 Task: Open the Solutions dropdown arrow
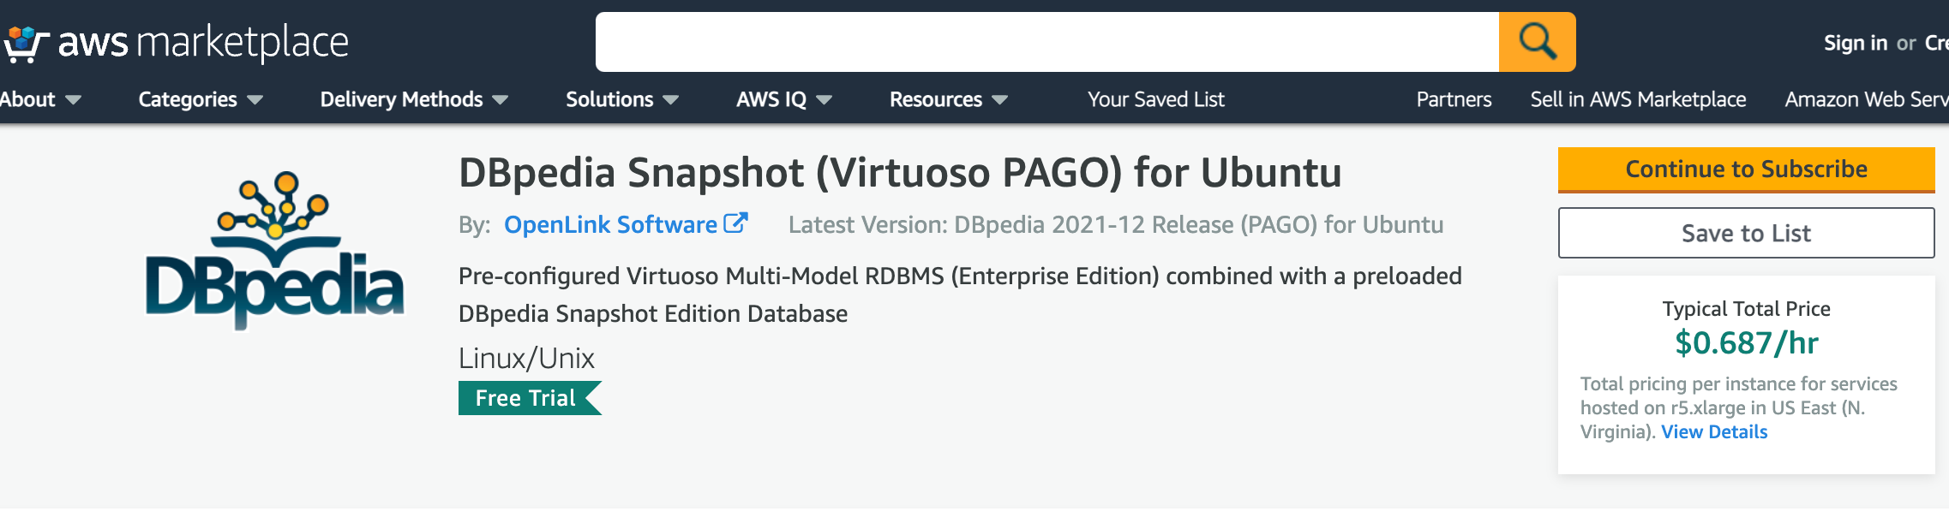click(671, 100)
